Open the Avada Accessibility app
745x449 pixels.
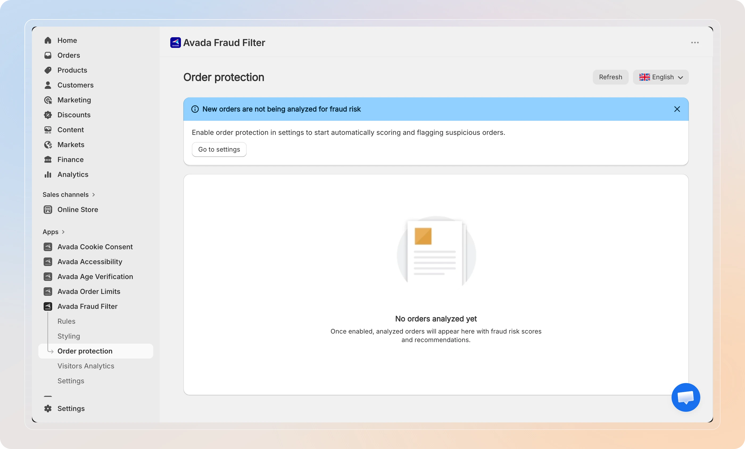tap(90, 261)
